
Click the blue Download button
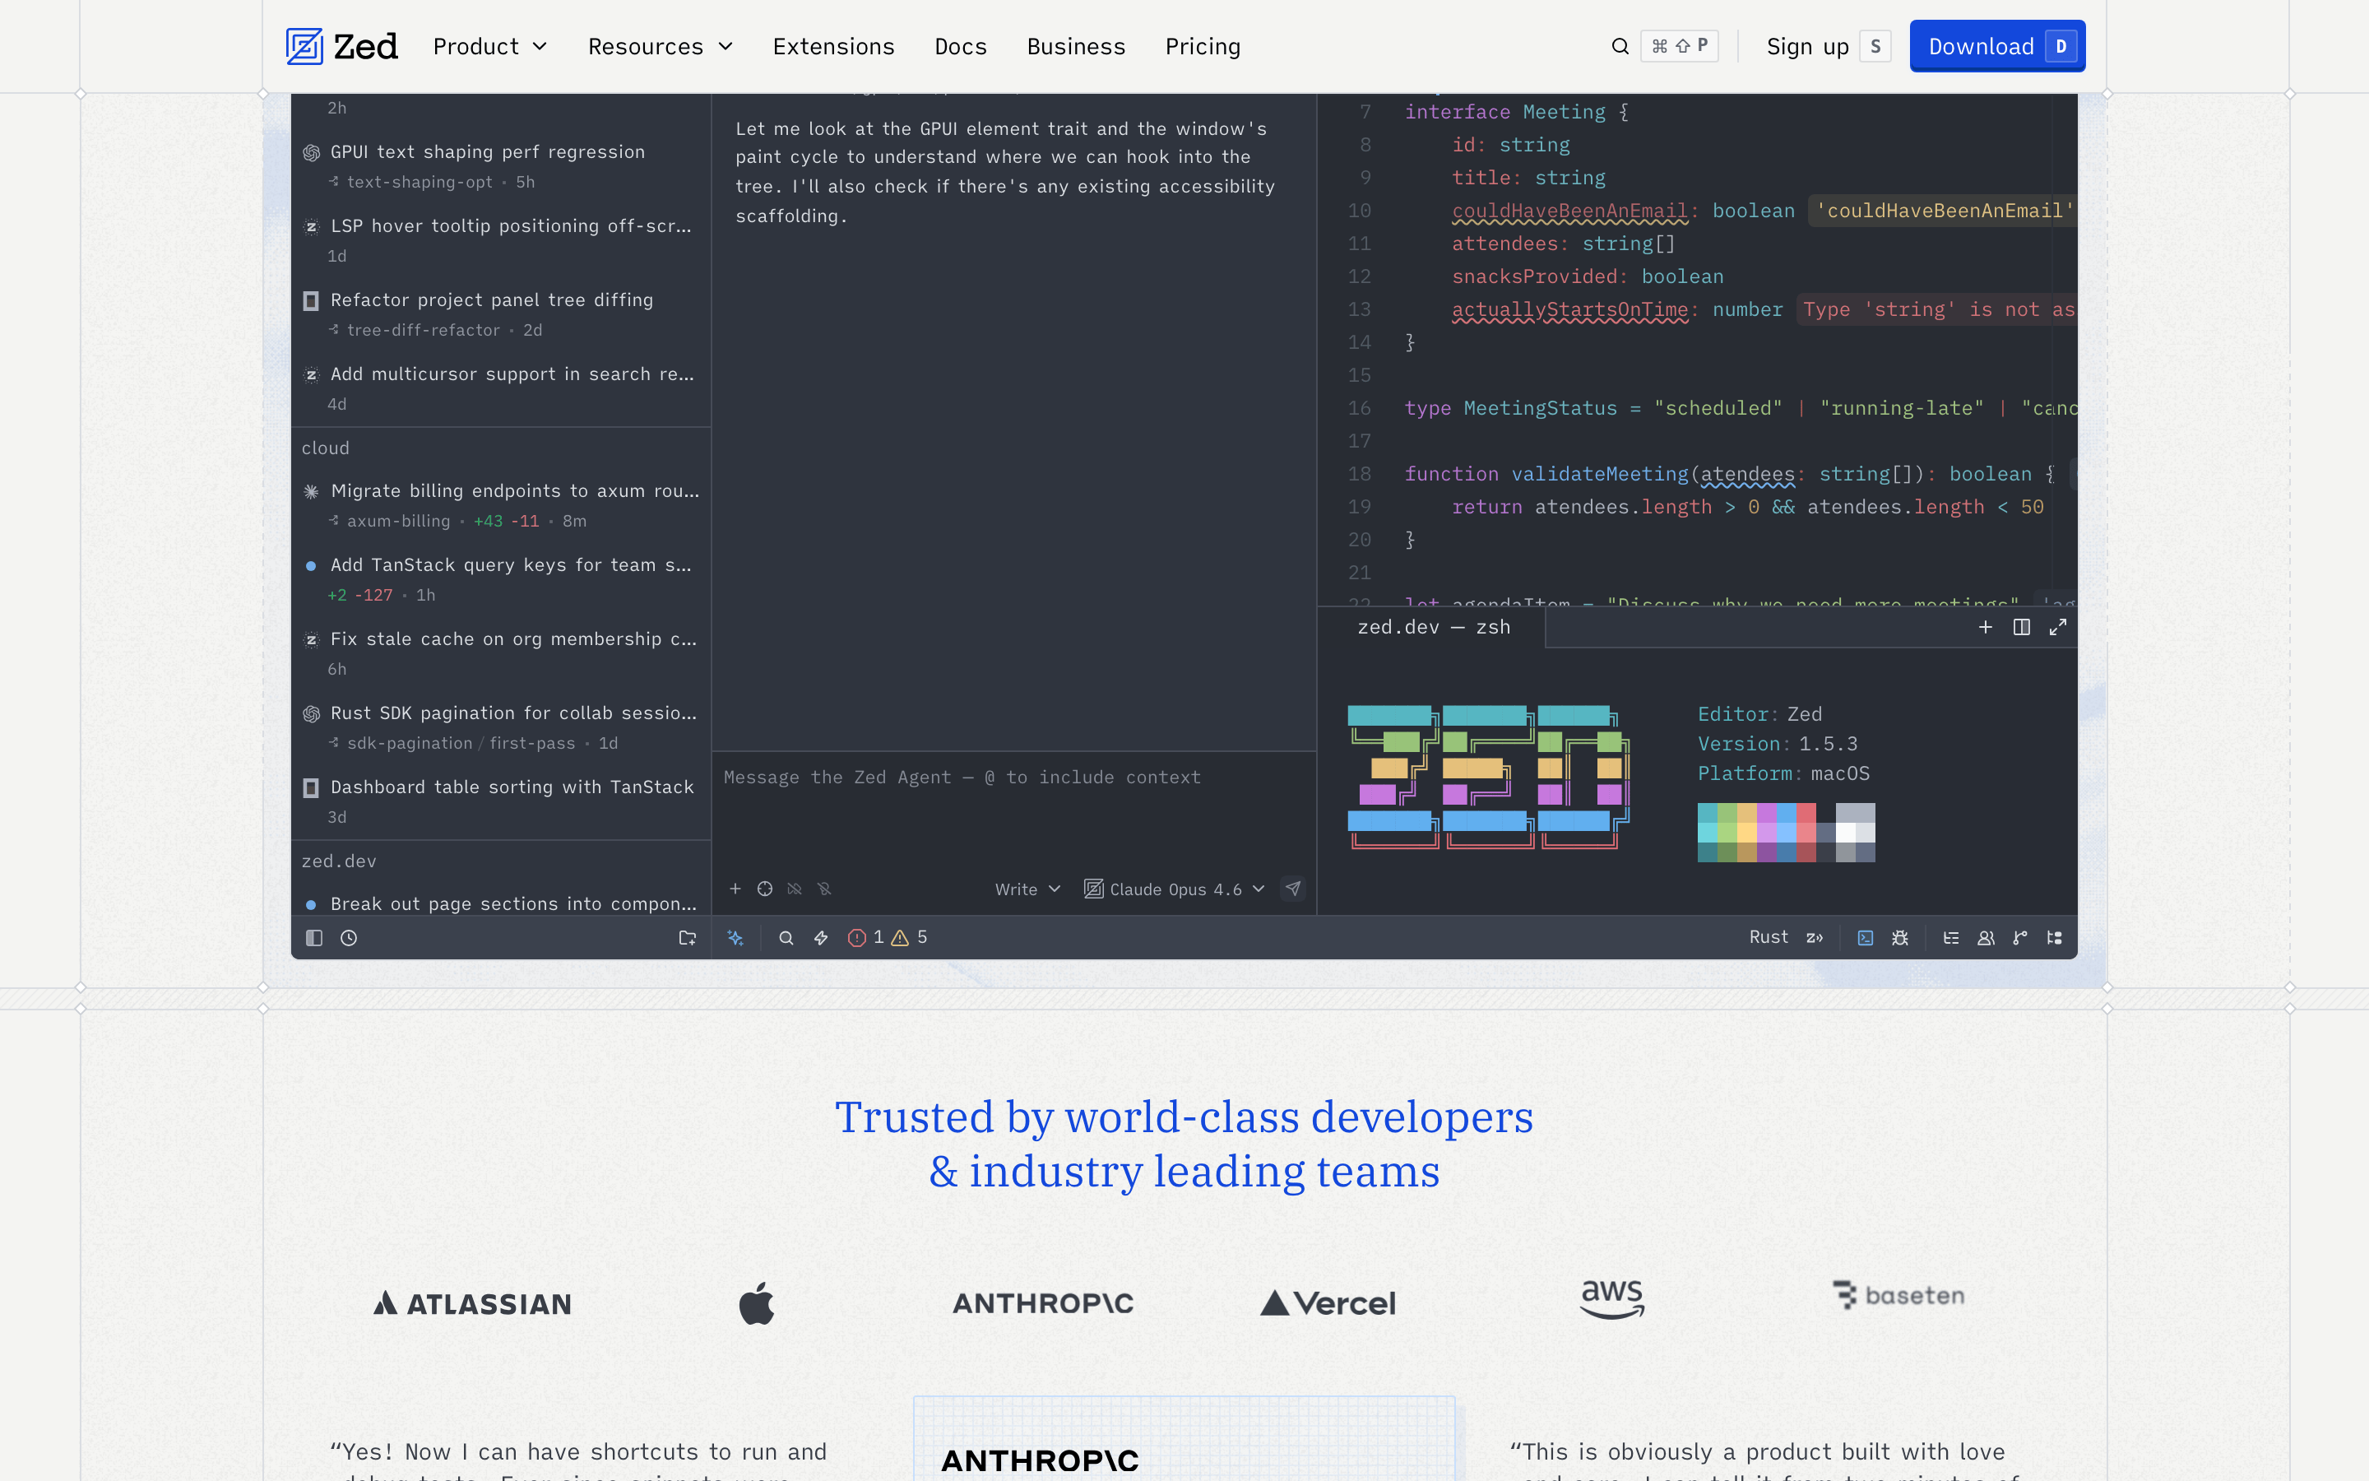point(1997,46)
